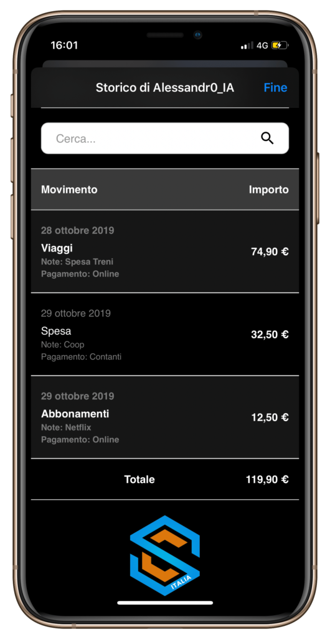This screenshot has width=330, height=639.
Task: Tap the 4G network indicator
Action: pos(262,45)
